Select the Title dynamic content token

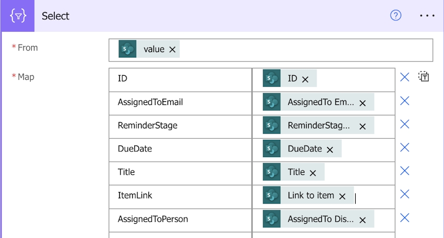(x=296, y=172)
